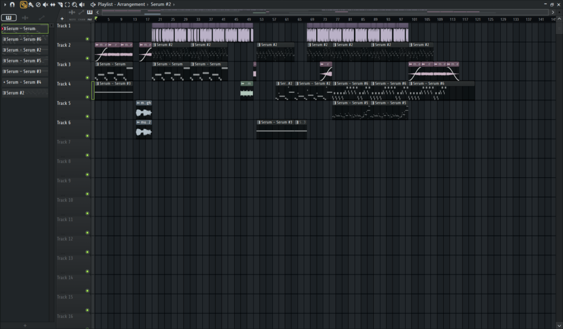Select Serum - Serum #4 pattern
563x329 pixels.
point(24,82)
